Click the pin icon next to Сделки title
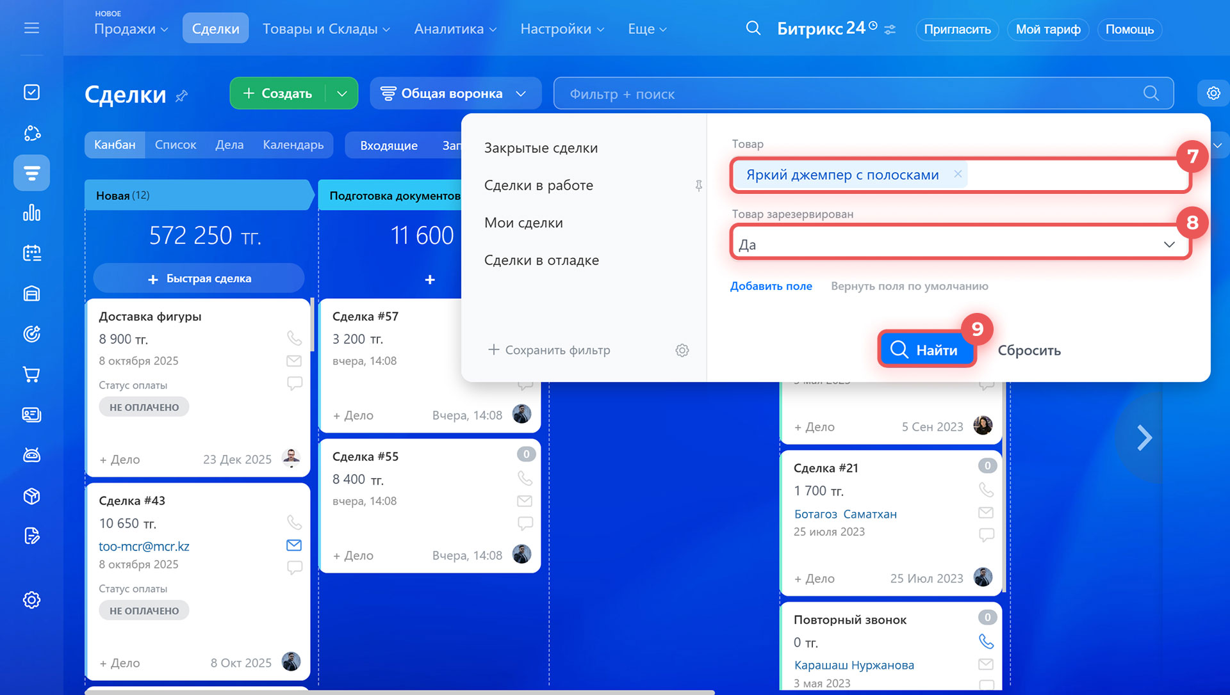The width and height of the screenshot is (1230, 695). 182,96
